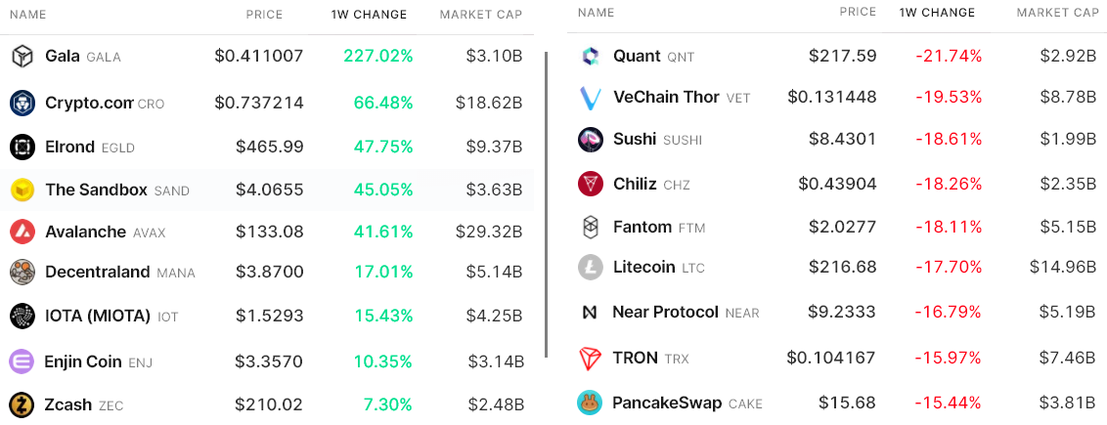Open the Near Protocol coin link
This screenshot has height=425, width=1107.
coord(686,313)
